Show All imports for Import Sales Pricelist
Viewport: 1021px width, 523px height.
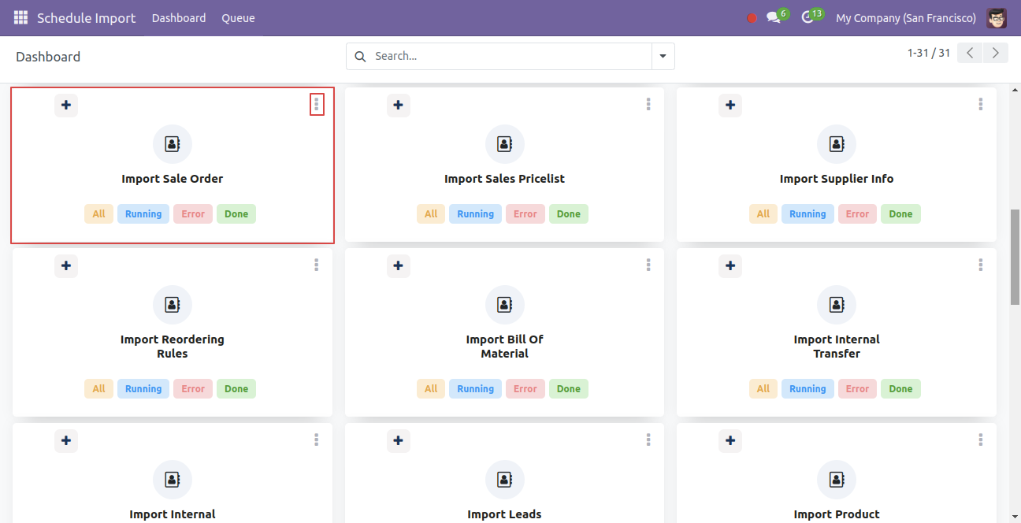coord(431,214)
